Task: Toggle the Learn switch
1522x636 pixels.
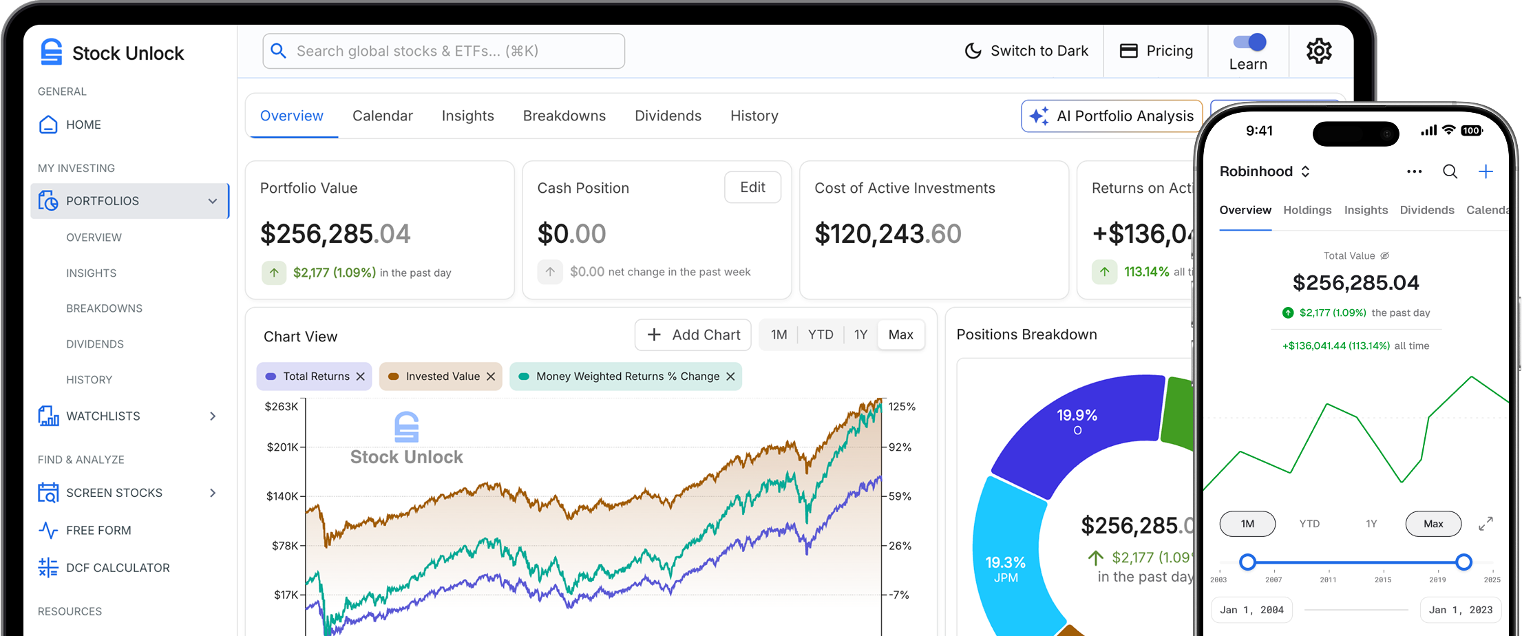Action: point(1249,43)
